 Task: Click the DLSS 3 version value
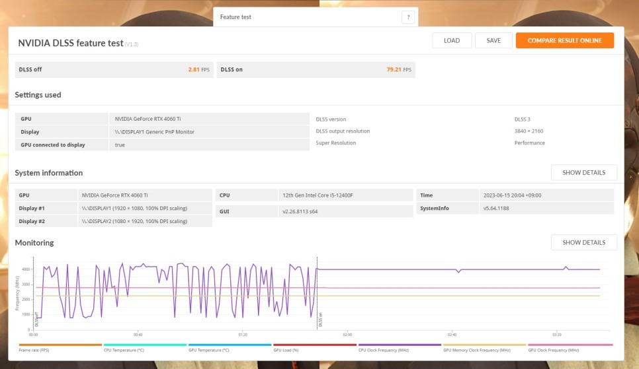coord(522,119)
